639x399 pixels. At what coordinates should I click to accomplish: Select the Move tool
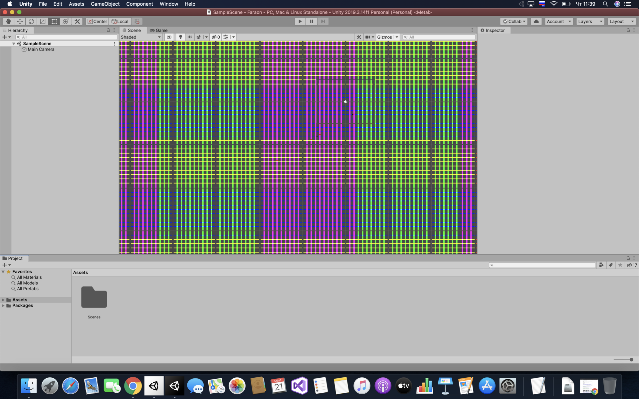tap(20, 21)
